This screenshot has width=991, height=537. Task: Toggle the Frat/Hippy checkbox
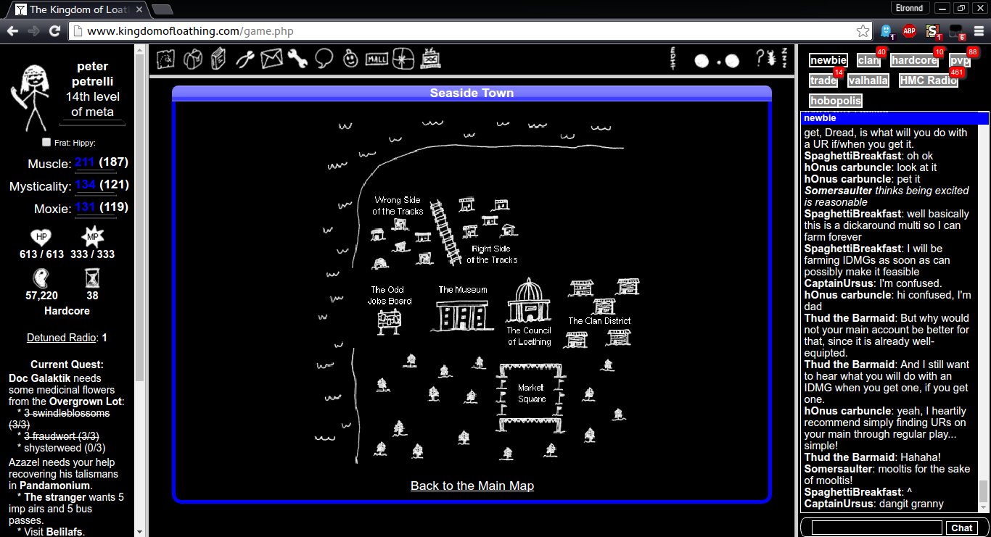pyautogui.click(x=46, y=142)
